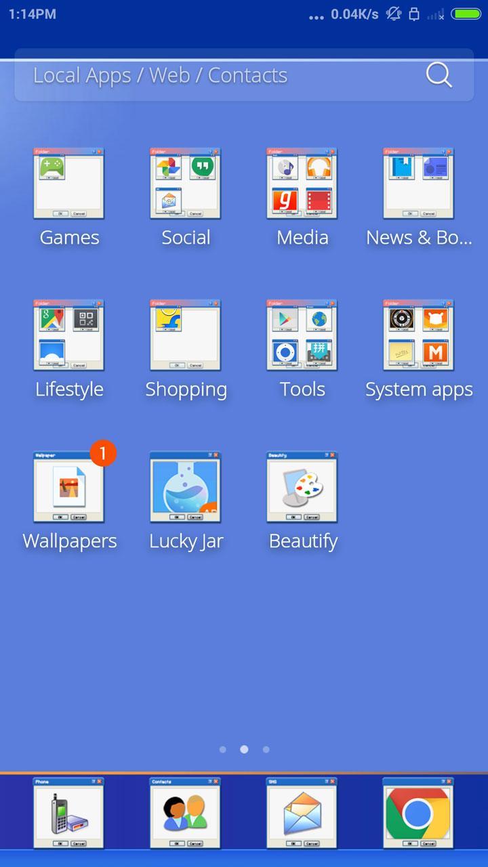
Task: Launch Chrome browser from dock
Action: (x=419, y=813)
